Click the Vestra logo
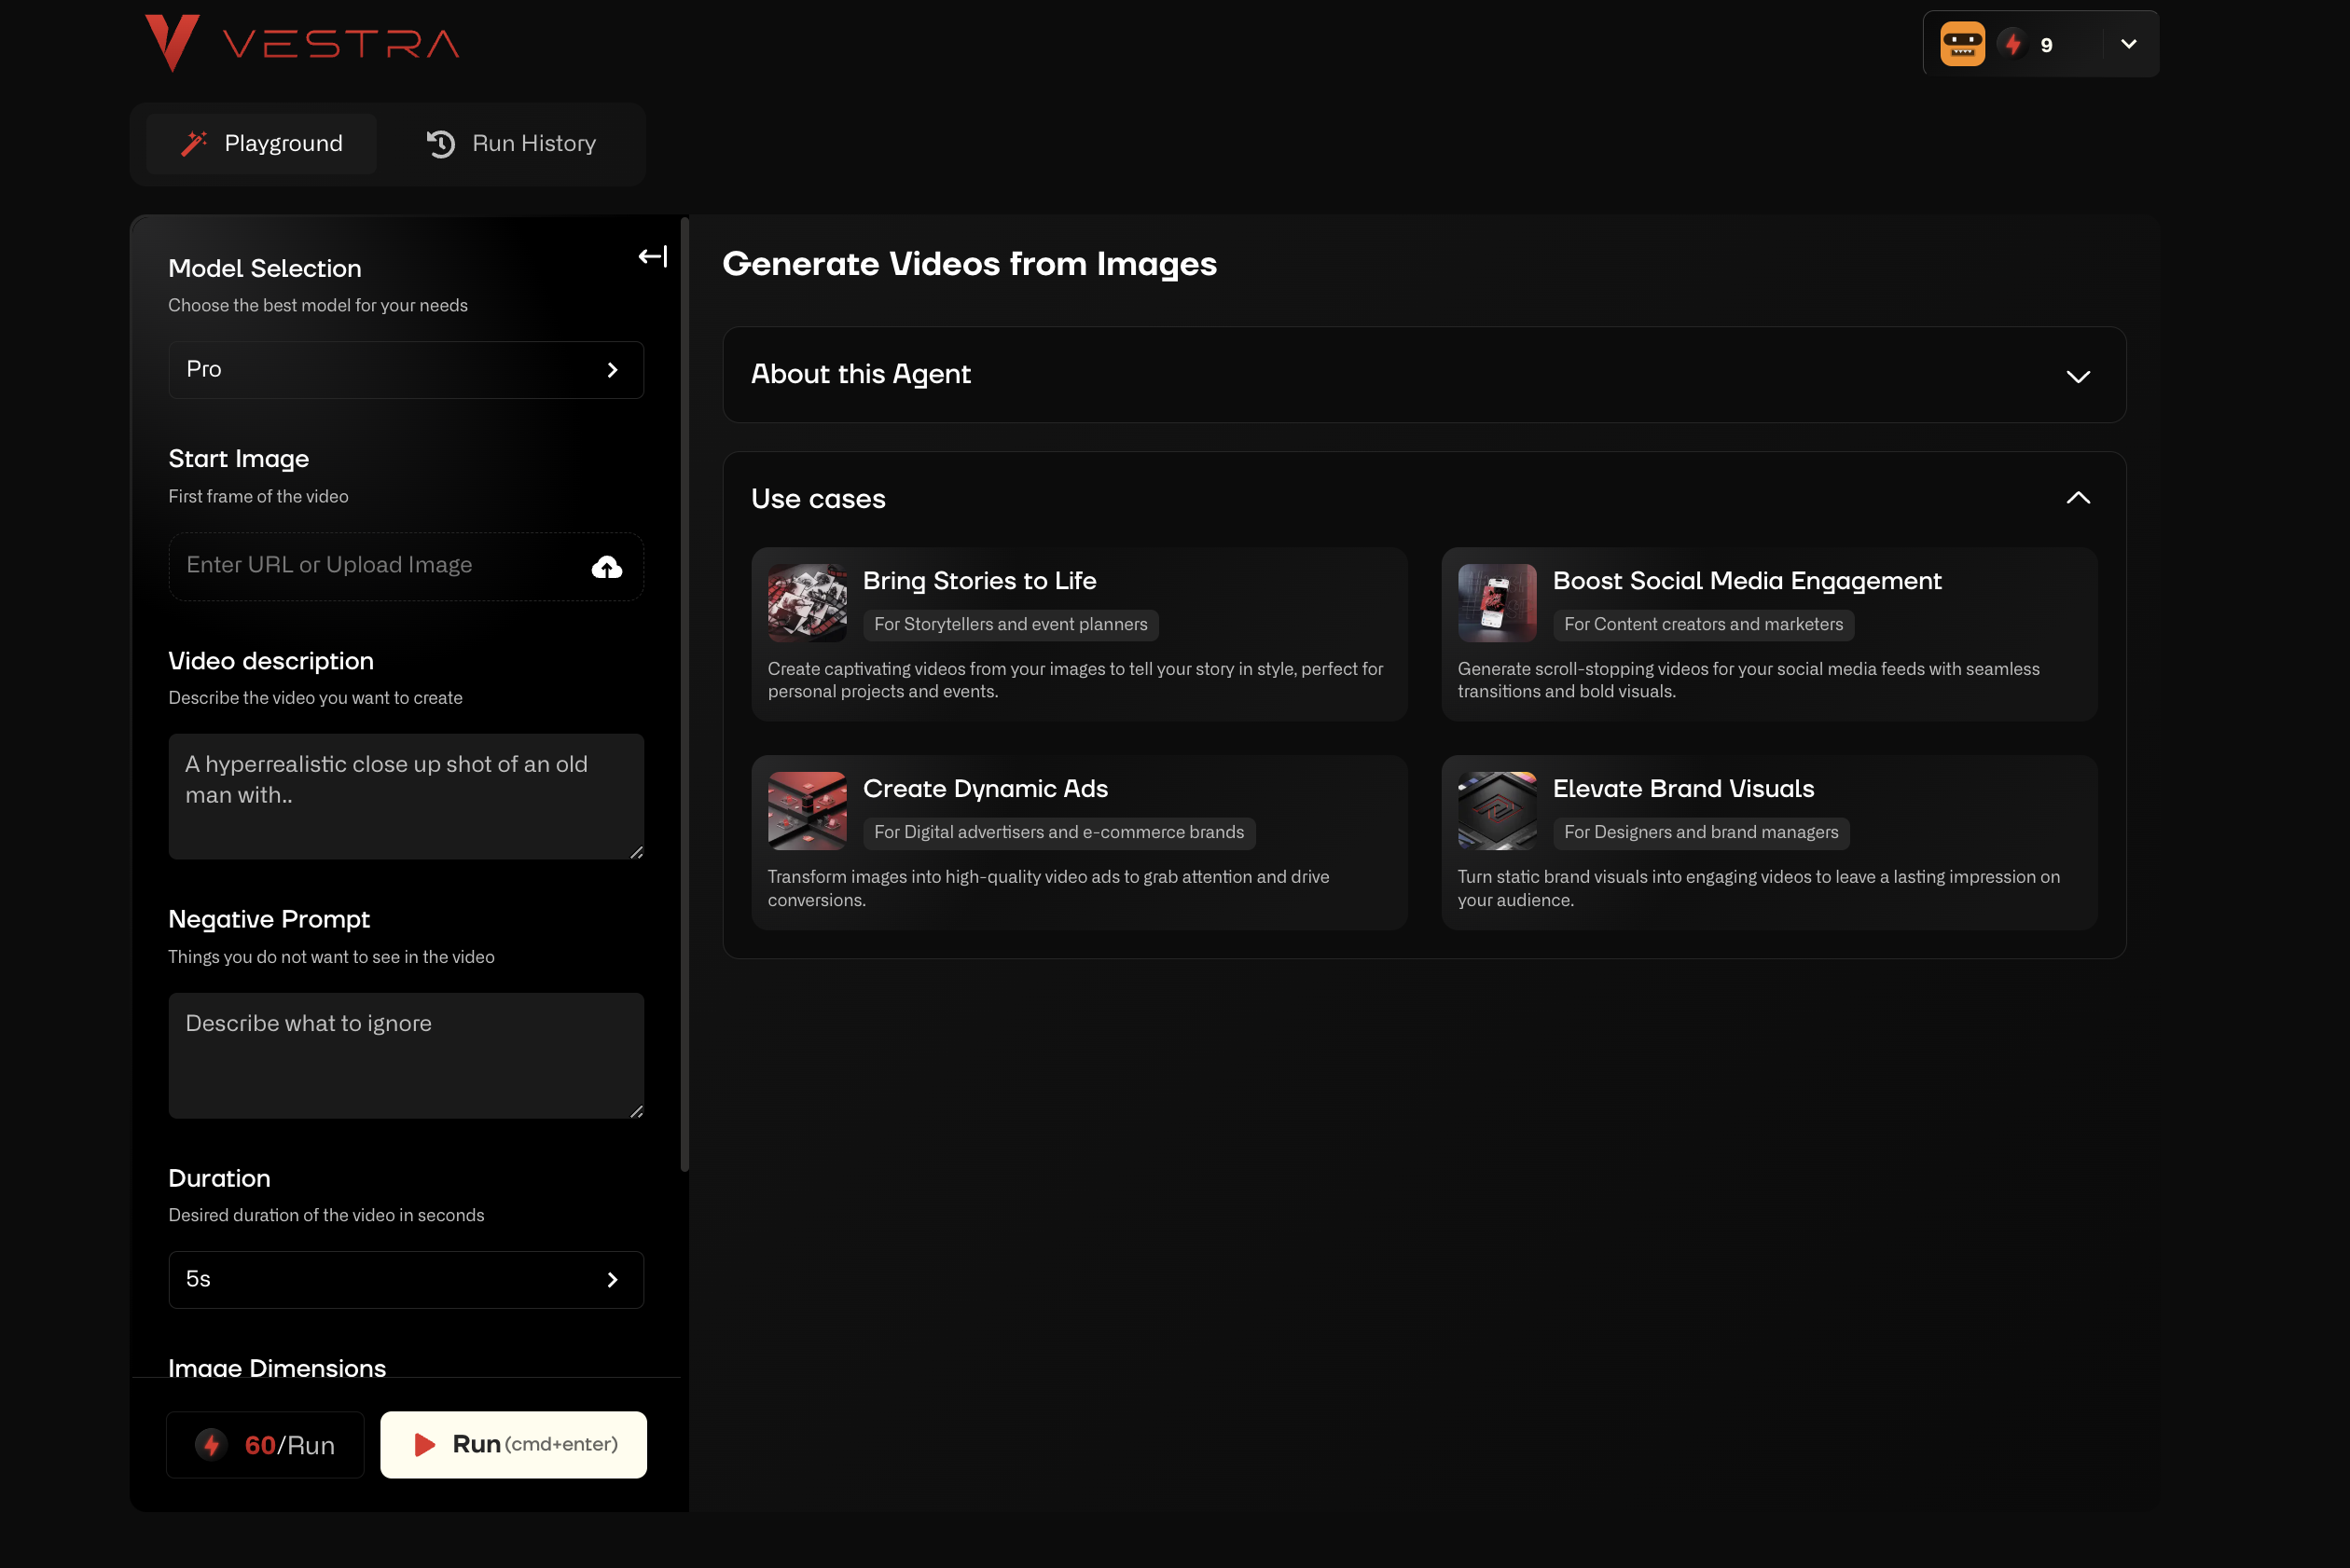Image resolution: width=2350 pixels, height=1568 pixels. click(x=301, y=43)
